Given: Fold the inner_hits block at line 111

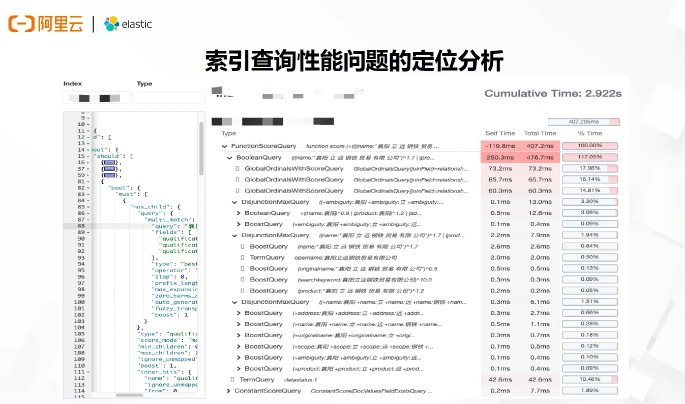Looking at the screenshot, I should 88,372.
